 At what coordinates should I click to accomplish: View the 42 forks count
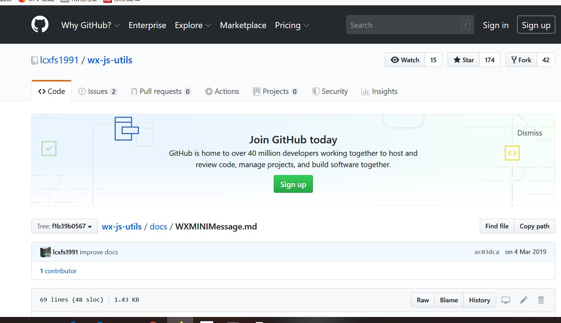pos(546,60)
